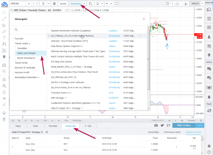Open strategy settings gear beside Vdub FX SniperVX3

click(x=47, y=132)
